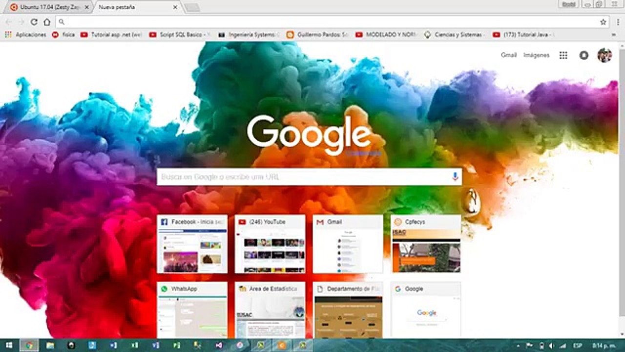Viewport: 625px width, 352px height.
Task: Show hidden system tray icons
Action: (519, 346)
